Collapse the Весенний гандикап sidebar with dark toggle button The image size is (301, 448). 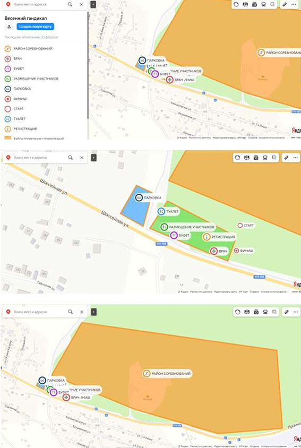click(x=93, y=5)
